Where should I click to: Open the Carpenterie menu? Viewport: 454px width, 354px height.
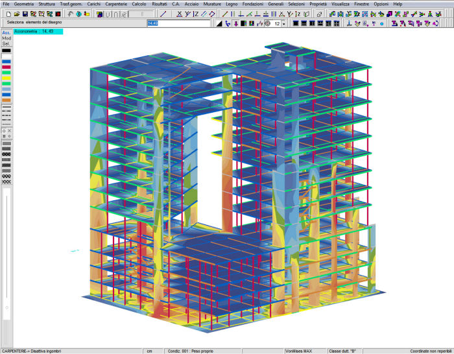click(x=117, y=4)
